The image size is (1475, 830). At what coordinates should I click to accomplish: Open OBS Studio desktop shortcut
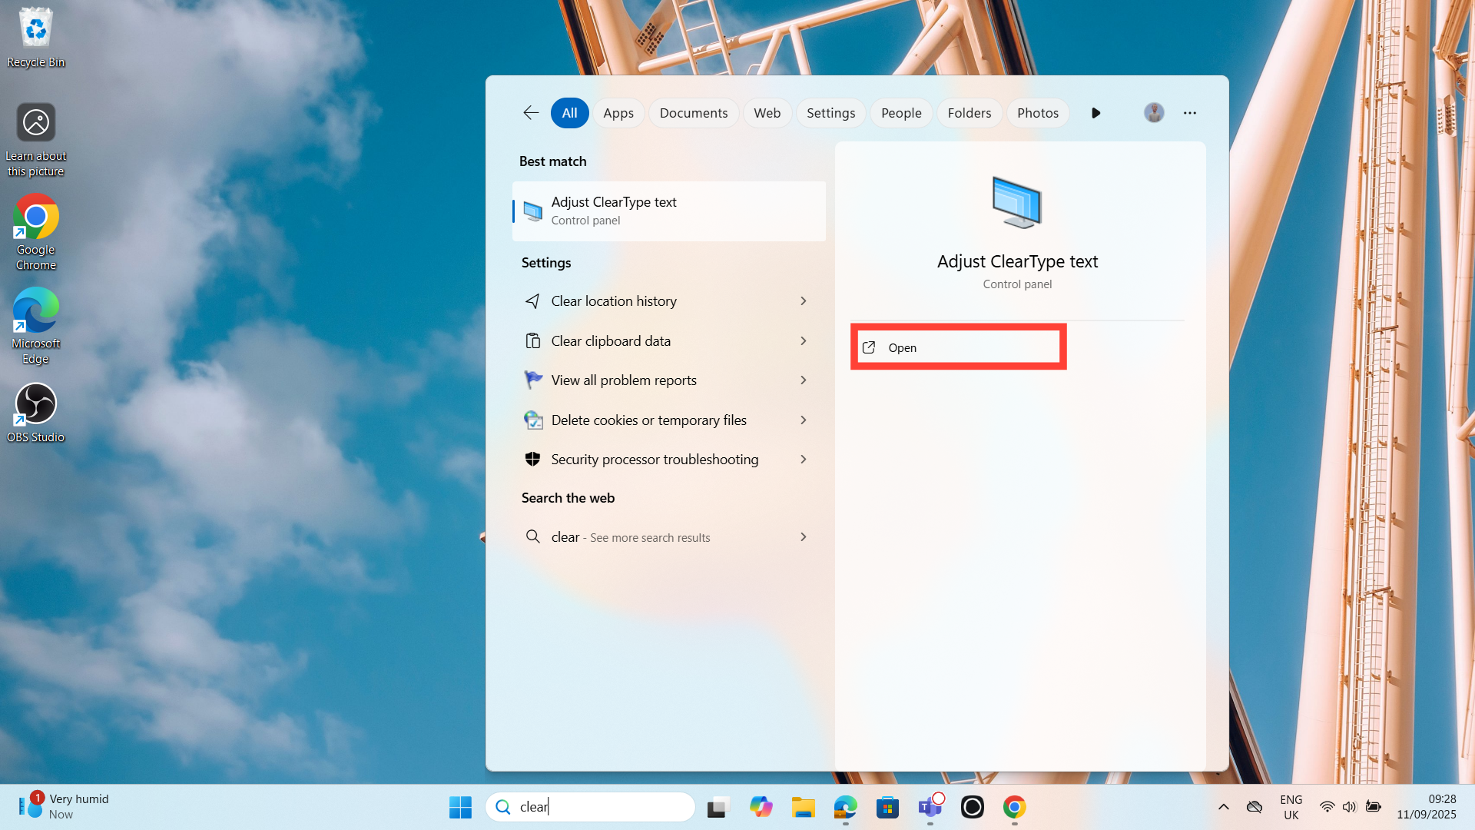[35, 413]
